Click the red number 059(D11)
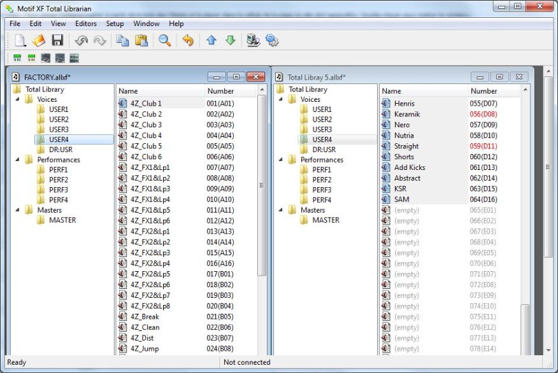The height and width of the screenshot is (373, 558). [483, 146]
